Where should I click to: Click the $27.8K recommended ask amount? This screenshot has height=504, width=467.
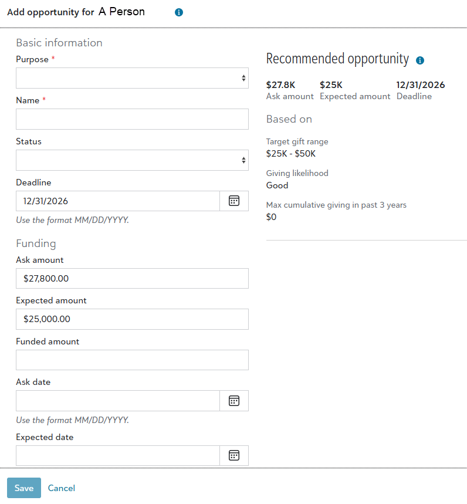[280, 84]
